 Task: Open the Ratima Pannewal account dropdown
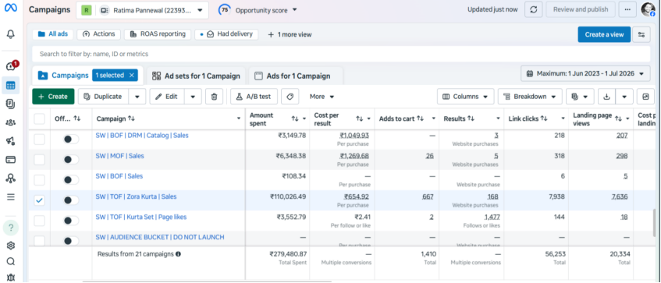pyautogui.click(x=143, y=9)
